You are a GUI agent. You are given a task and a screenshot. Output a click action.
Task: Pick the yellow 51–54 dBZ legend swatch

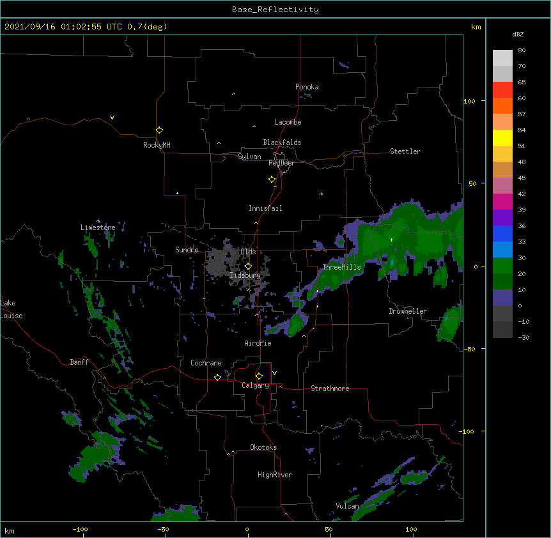click(x=502, y=137)
